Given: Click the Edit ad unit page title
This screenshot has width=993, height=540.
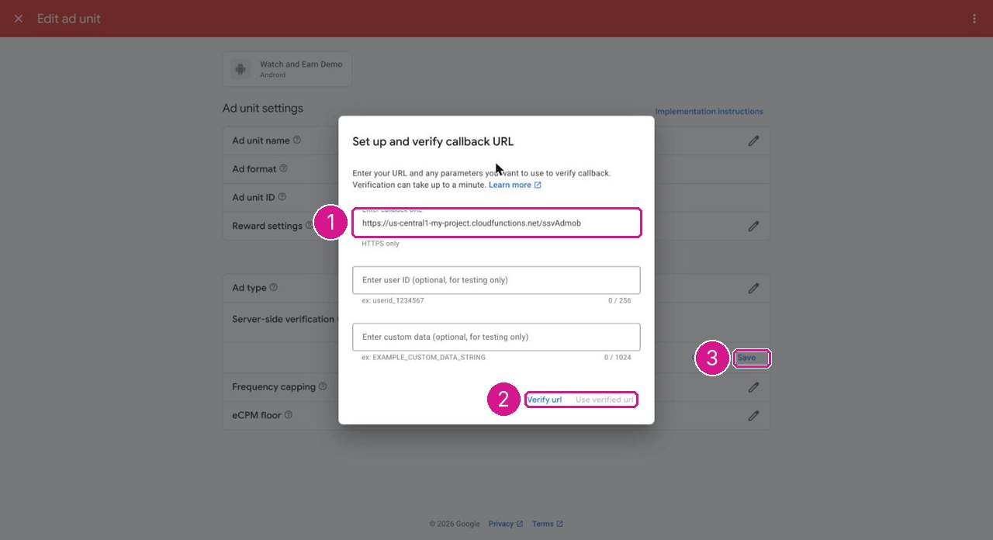Looking at the screenshot, I should pos(69,19).
